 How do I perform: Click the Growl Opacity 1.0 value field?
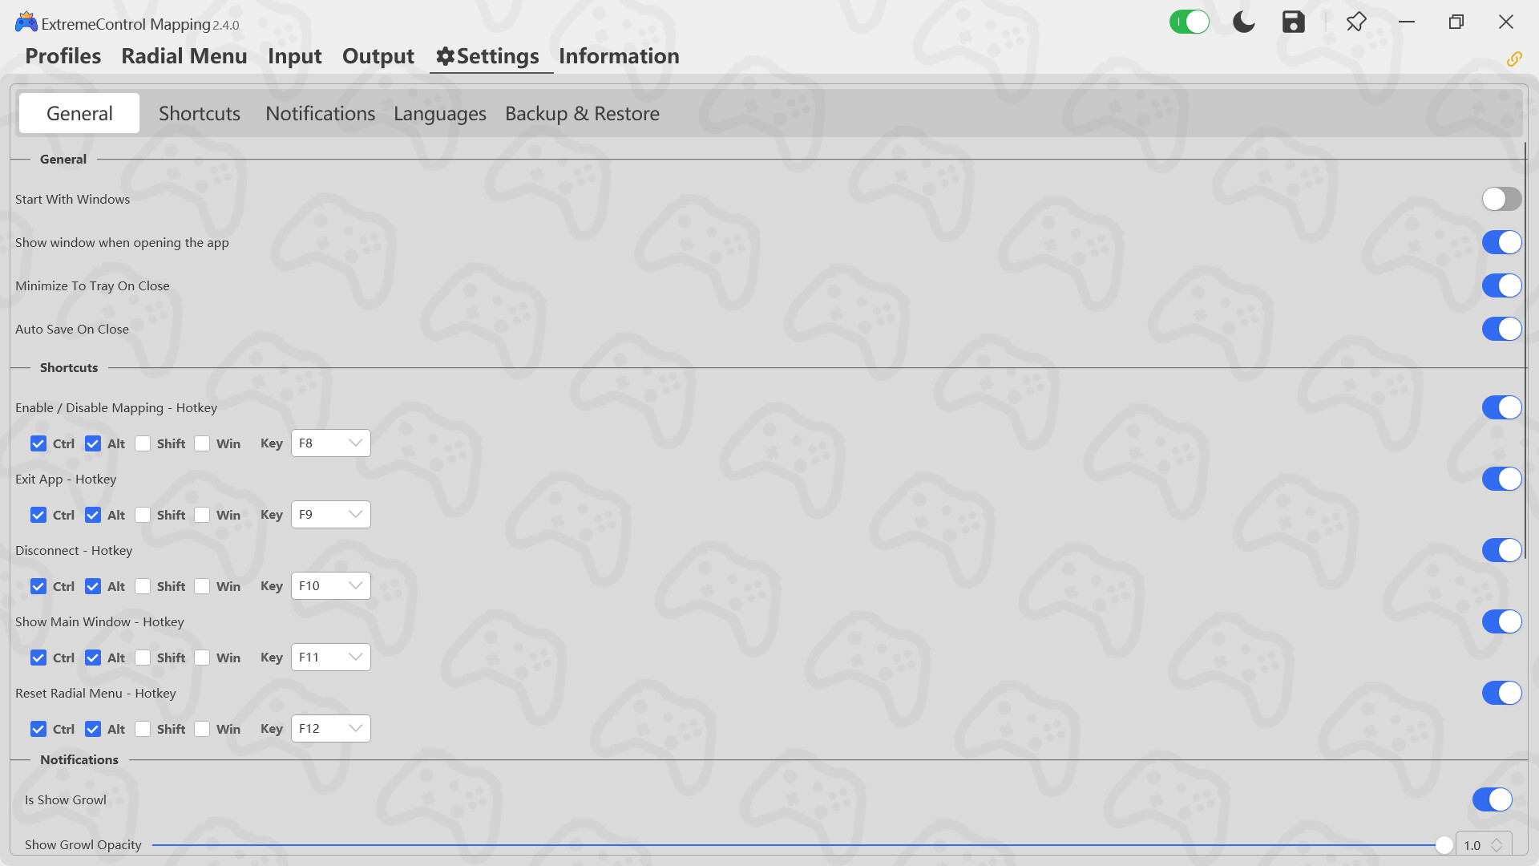(1472, 845)
